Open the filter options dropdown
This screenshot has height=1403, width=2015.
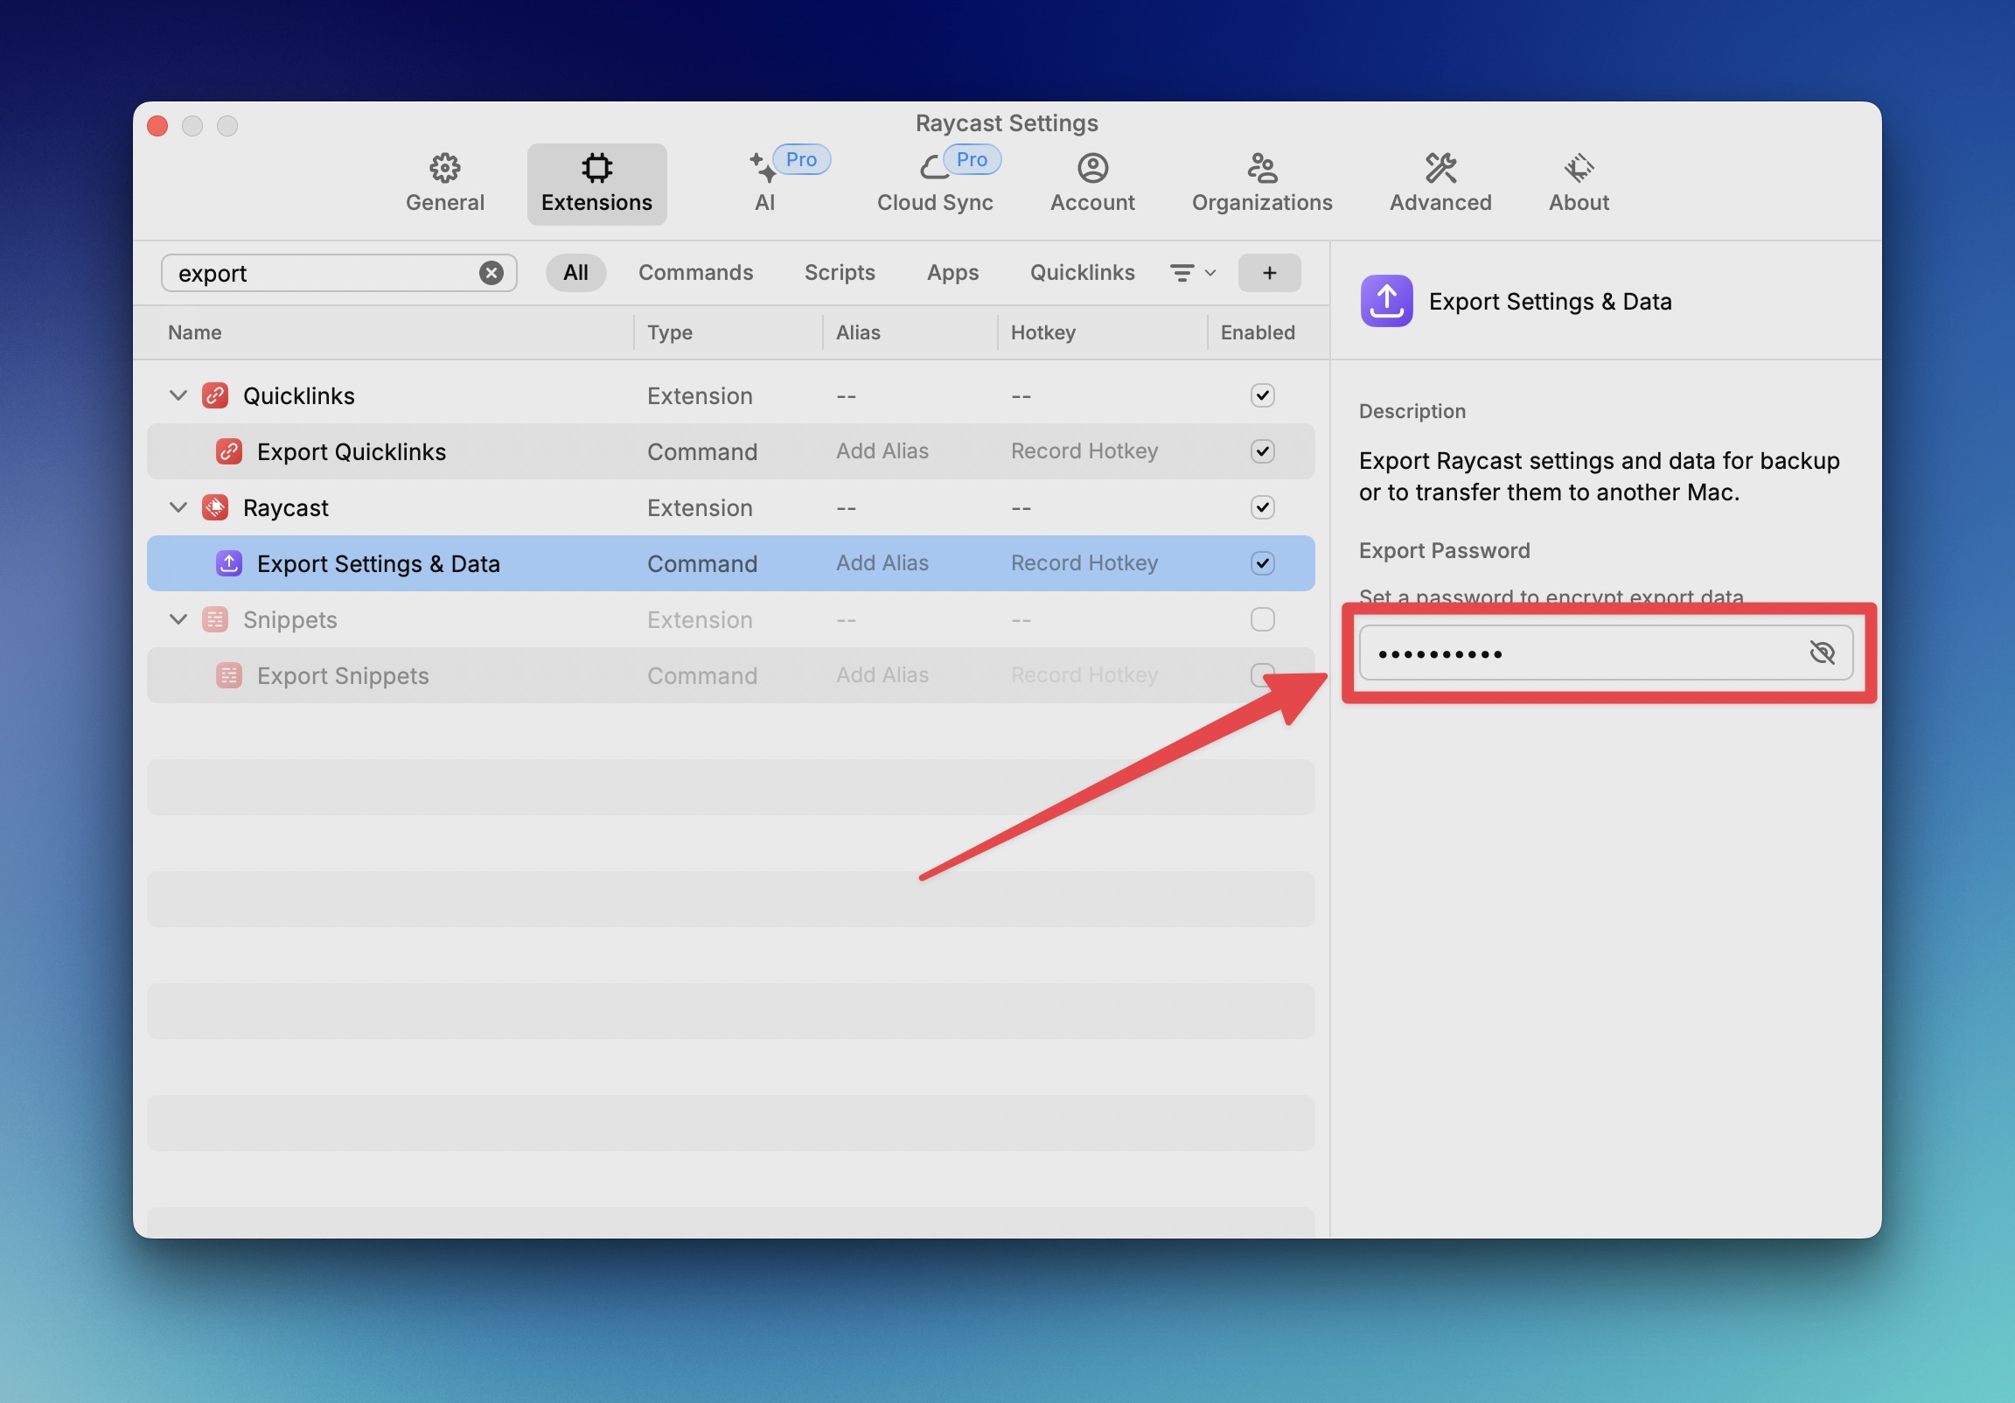[1193, 273]
